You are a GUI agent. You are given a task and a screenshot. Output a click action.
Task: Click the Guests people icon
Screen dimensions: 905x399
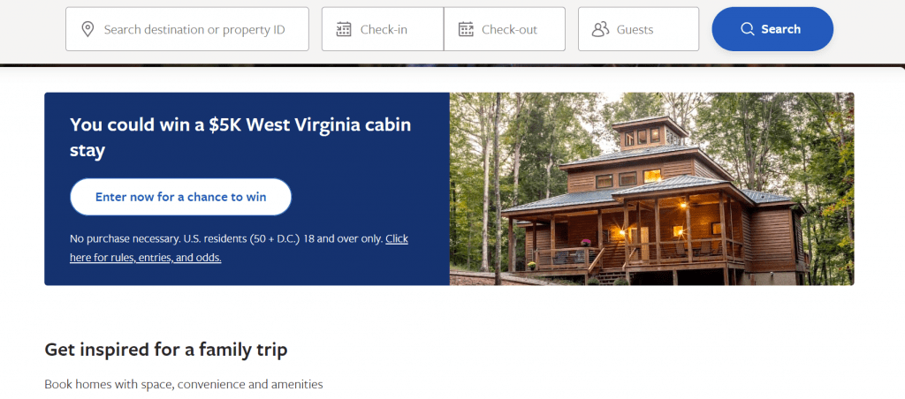(601, 30)
